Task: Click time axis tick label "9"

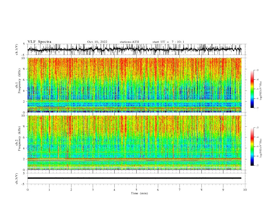Action: tap(223, 190)
